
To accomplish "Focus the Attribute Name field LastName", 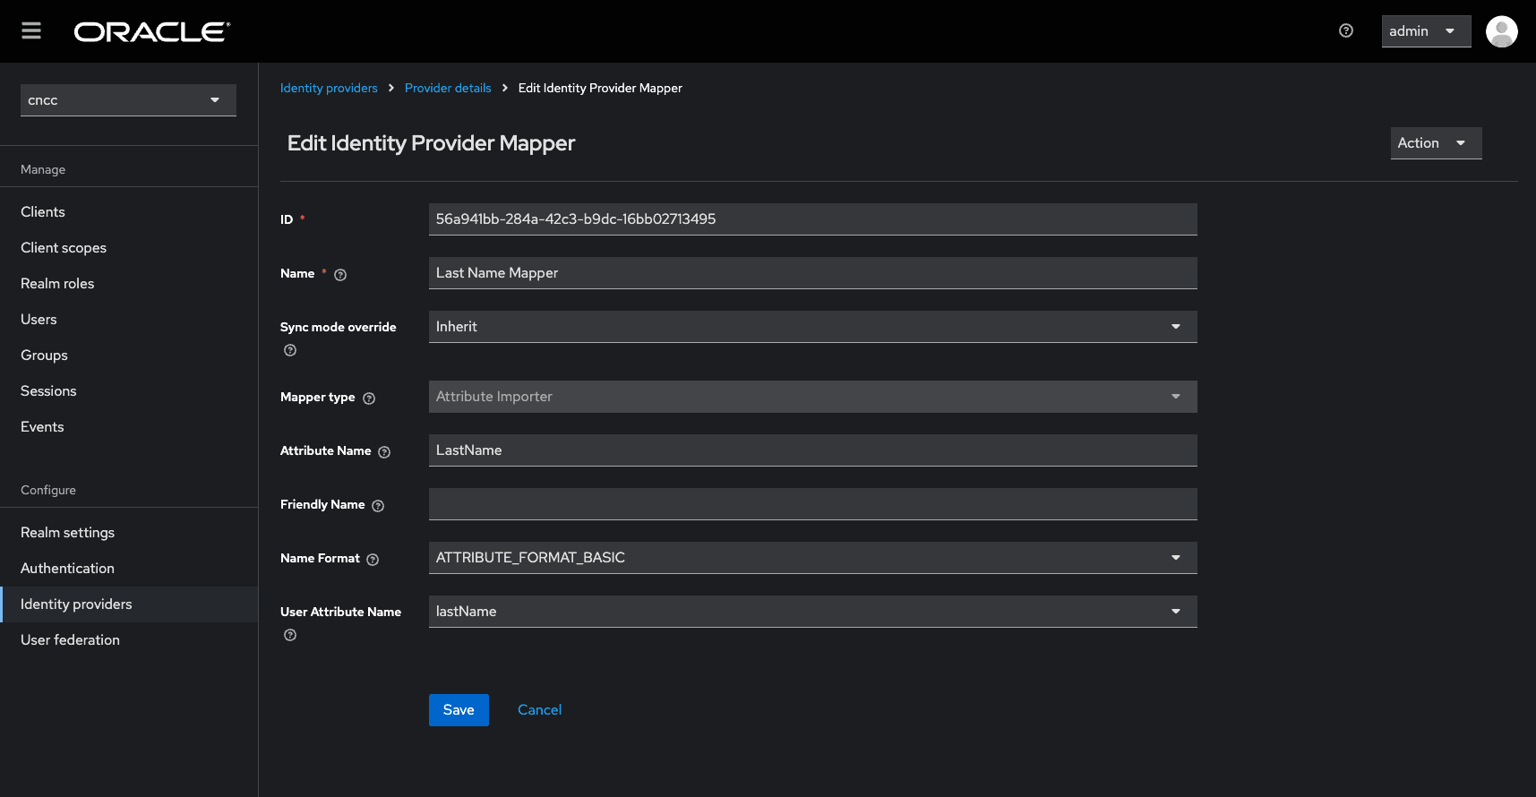I will point(812,450).
